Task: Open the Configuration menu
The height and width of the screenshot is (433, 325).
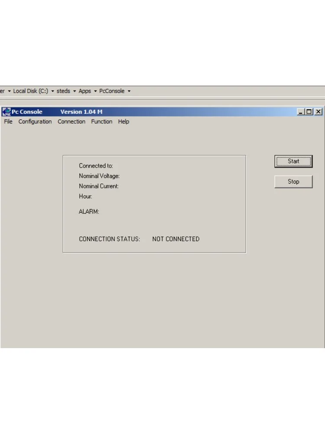Action: tap(35, 122)
